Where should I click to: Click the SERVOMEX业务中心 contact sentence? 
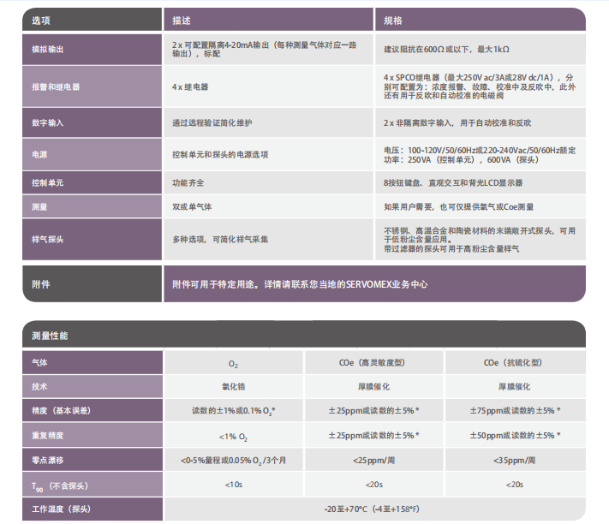[x=300, y=284]
